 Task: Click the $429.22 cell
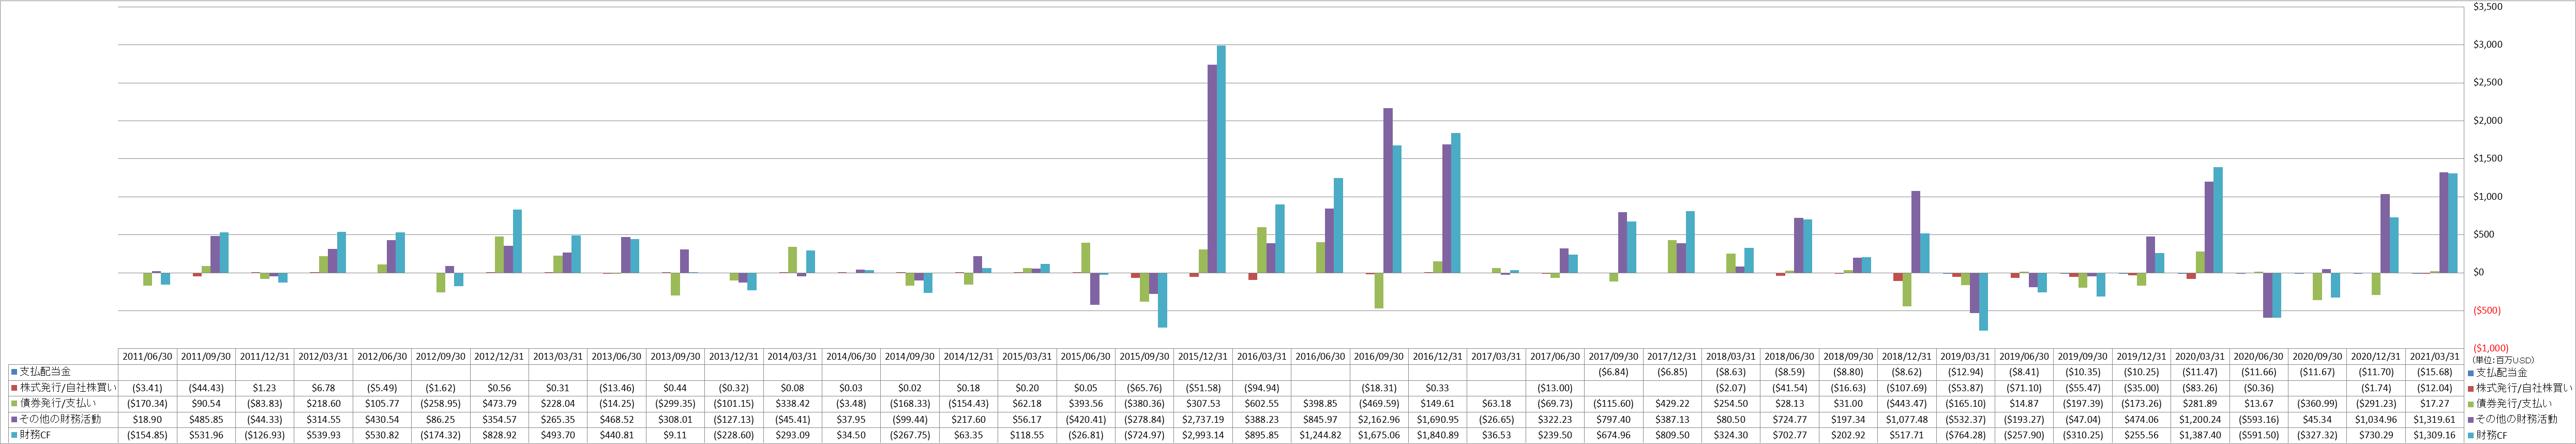click(1671, 404)
